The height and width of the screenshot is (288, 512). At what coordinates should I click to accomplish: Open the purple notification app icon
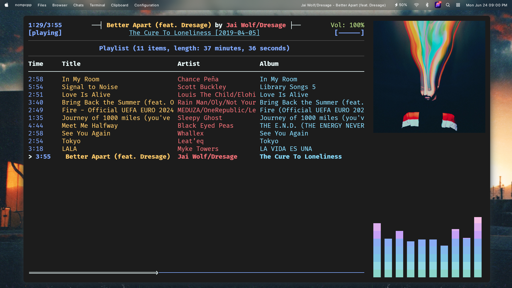tap(438, 5)
